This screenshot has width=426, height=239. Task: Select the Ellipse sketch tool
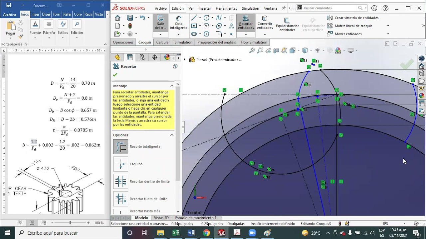219,26
